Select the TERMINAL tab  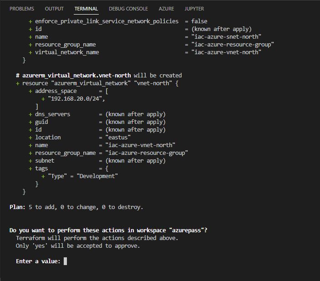[x=86, y=9]
